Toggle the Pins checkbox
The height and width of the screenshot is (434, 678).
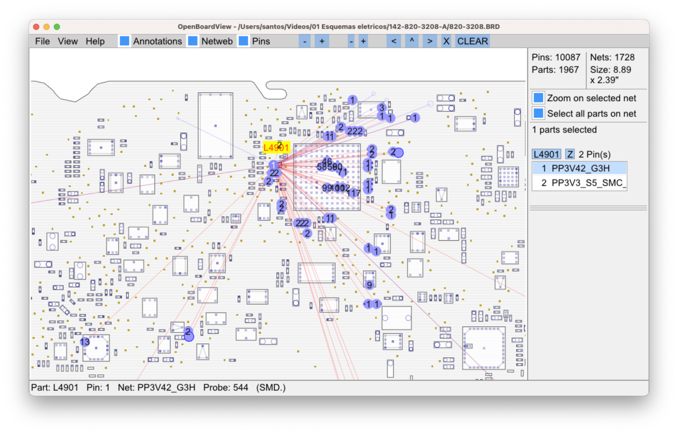point(243,41)
